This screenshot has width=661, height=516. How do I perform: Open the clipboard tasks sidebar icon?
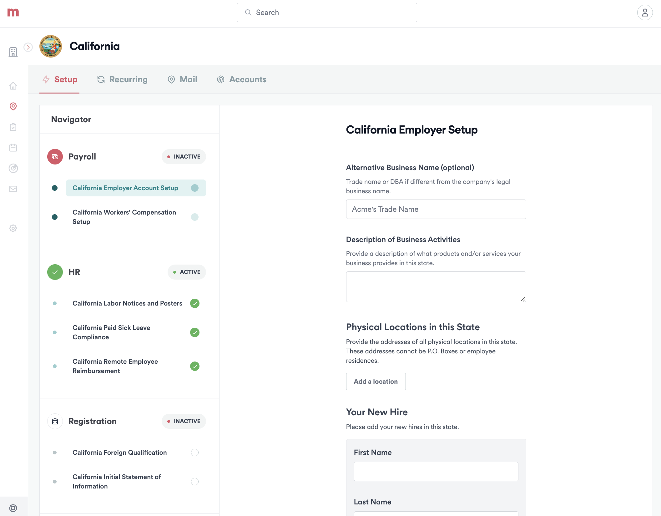[x=13, y=127]
